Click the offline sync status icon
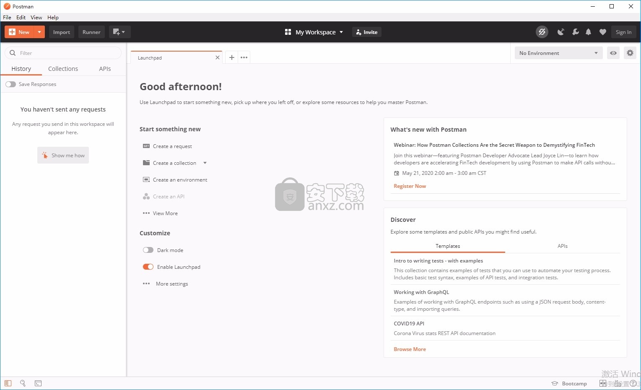The image size is (641, 390). [x=542, y=32]
